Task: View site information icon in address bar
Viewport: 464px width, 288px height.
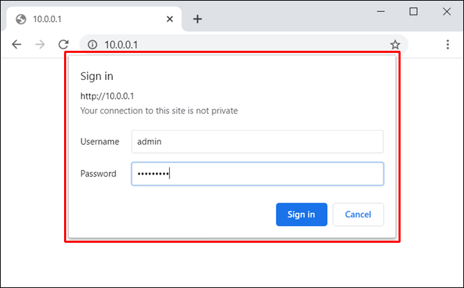Action: click(91, 45)
